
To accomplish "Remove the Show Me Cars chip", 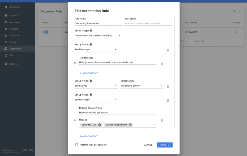I will 99,125.
